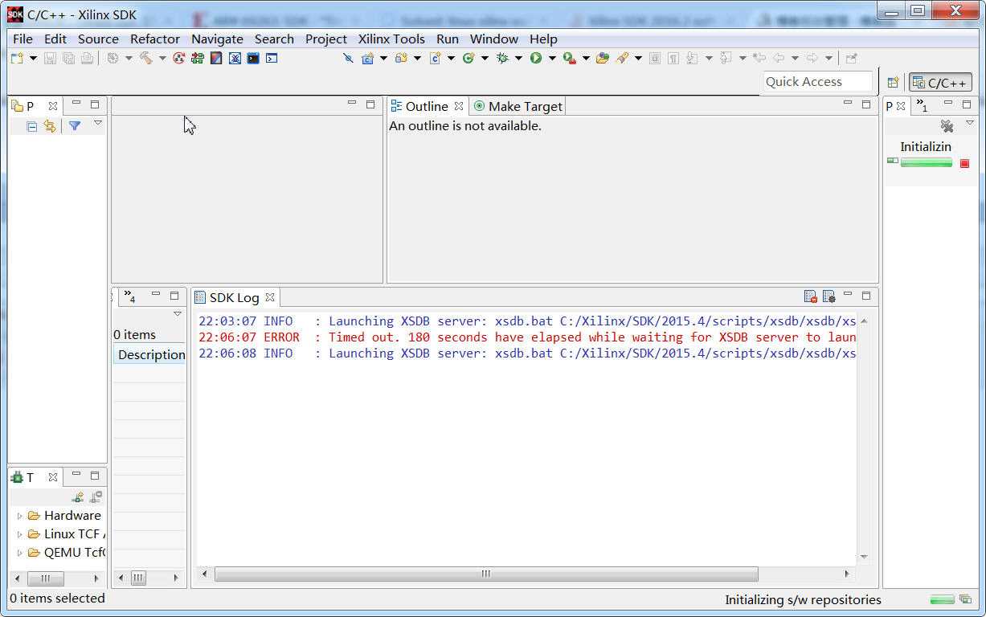Click the blue bug XMD console icon
This screenshot has width=986, height=617.
tap(235, 58)
